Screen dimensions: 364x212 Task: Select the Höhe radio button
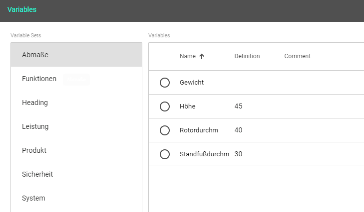pyautogui.click(x=165, y=106)
